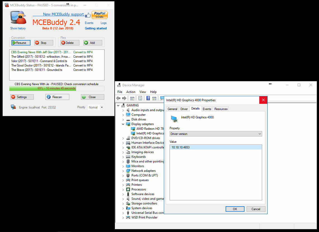Click the Stop conversion button
This screenshot has width=319, height=232.
44,43
